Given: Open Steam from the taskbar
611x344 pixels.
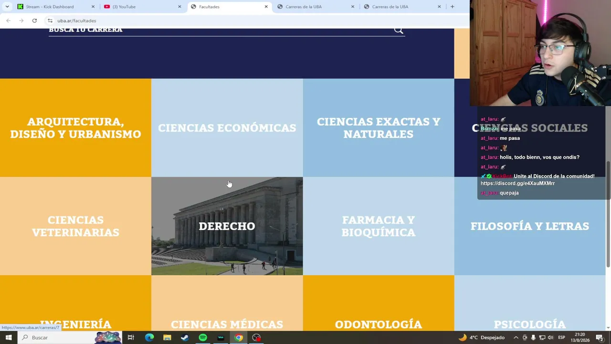Looking at the screenshot, I should [x=185, y=337].
